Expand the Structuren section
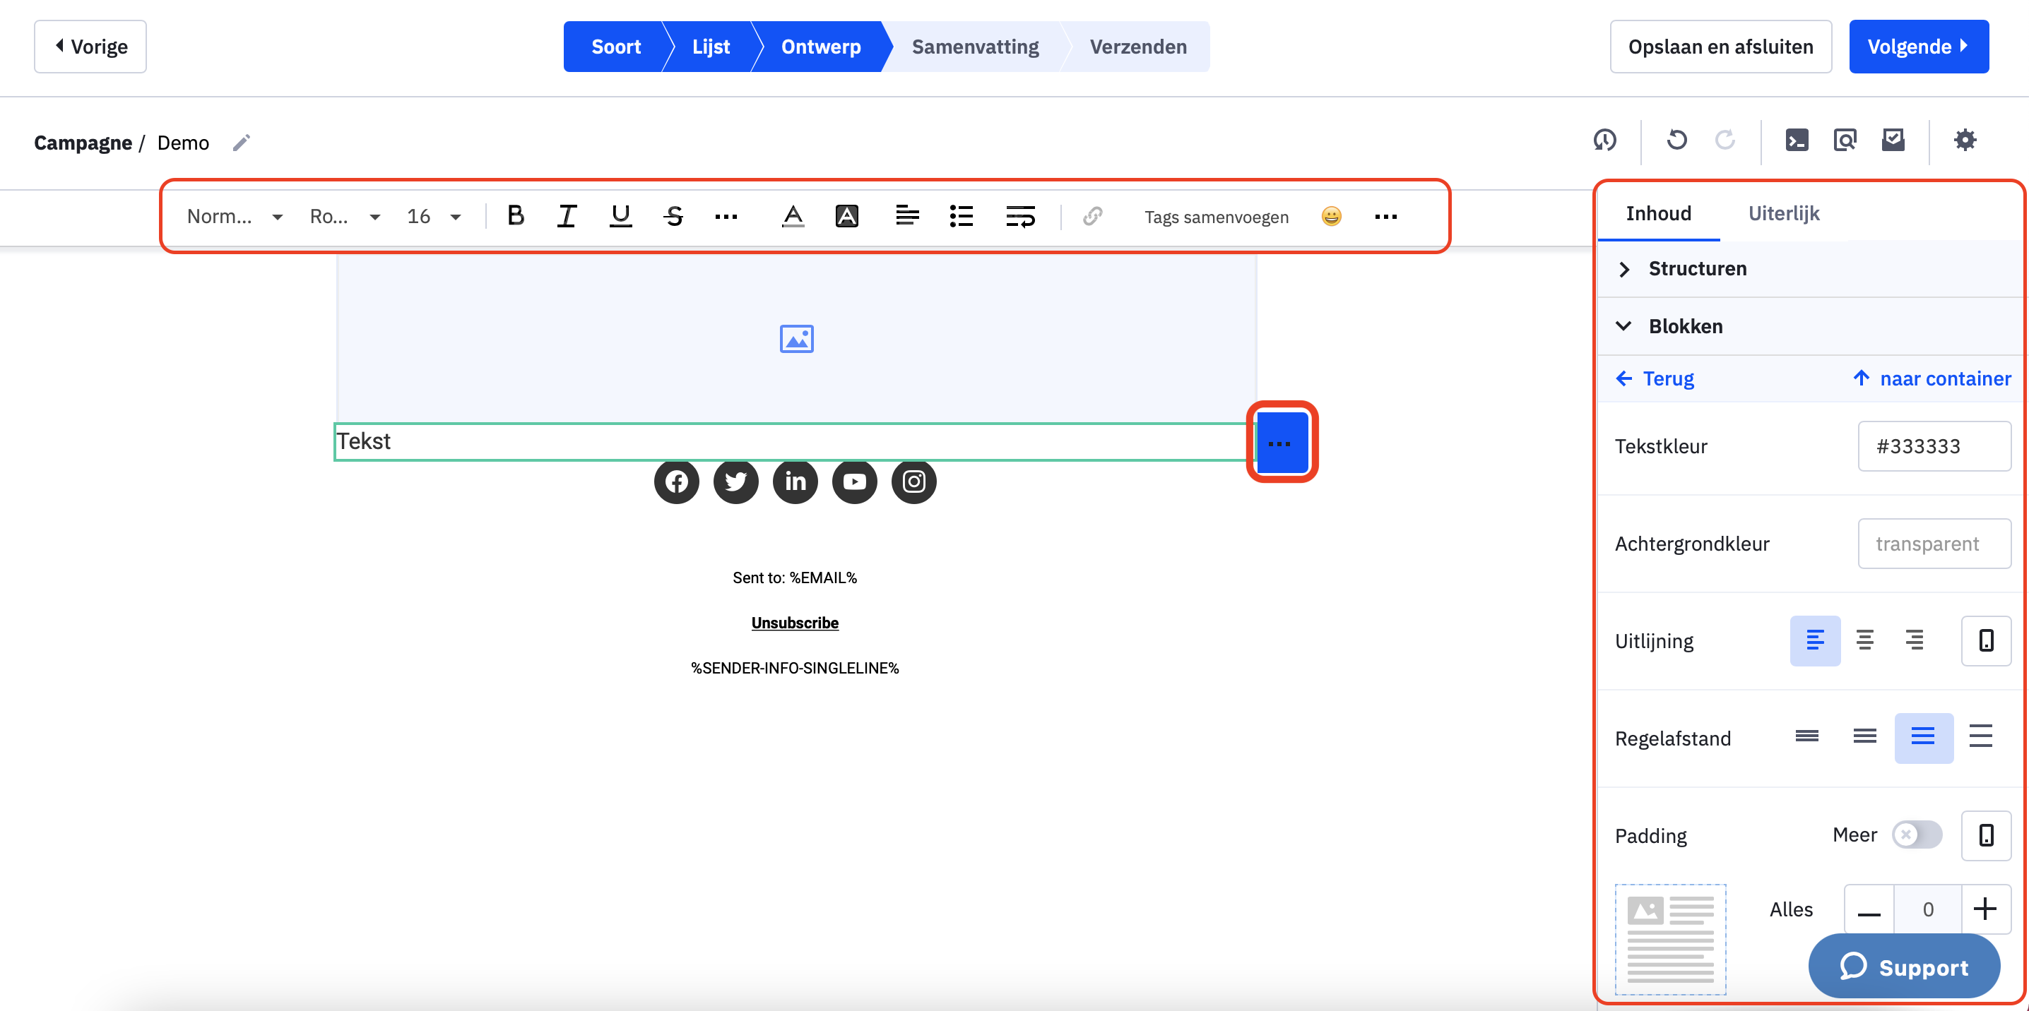Screen dimensions: 2029x1011 point(1810,268)
